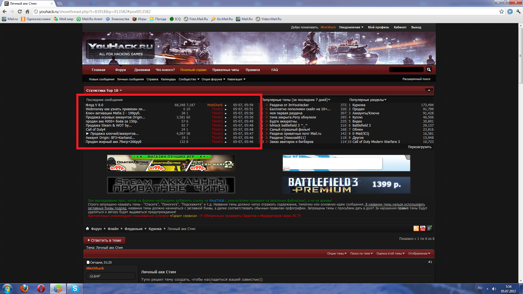Screen dimensions: 523x294
Task: Open the Foto.Mail.Ru bookmark
Action: coord(196,19)
